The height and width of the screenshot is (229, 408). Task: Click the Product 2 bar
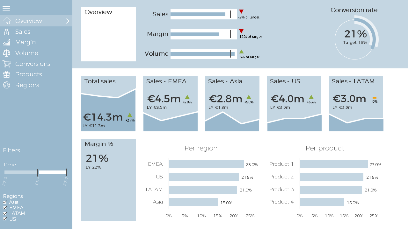pyautogui.click(x=331, y=177)
